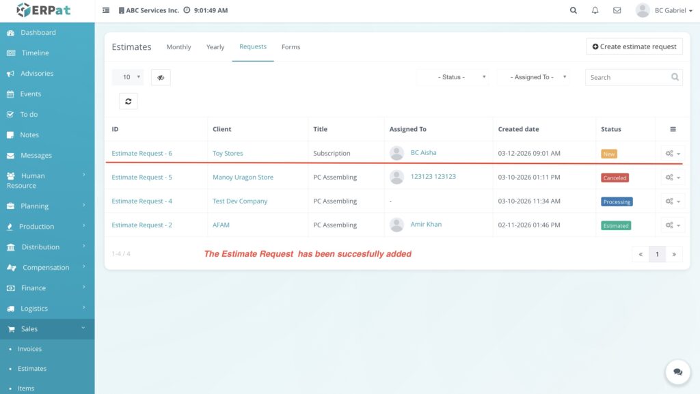This screenshot has height=394, width=700.
Task: Switch to the Monthly tab
Action: pyautogui.click(x=178, y=47)
